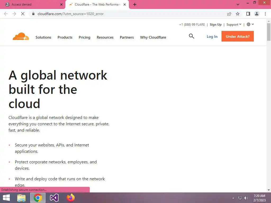Click the Log In link
This screenshot has height=203, width=271.
[212, 36]
